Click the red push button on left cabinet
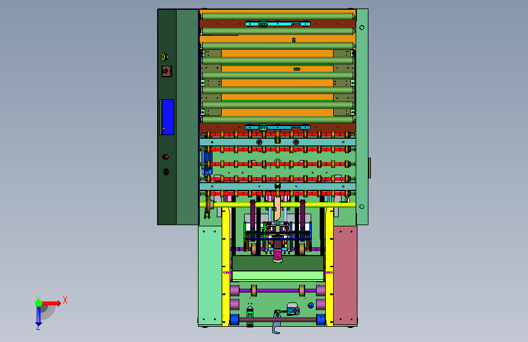528x342 pixels. click(165, 157)
